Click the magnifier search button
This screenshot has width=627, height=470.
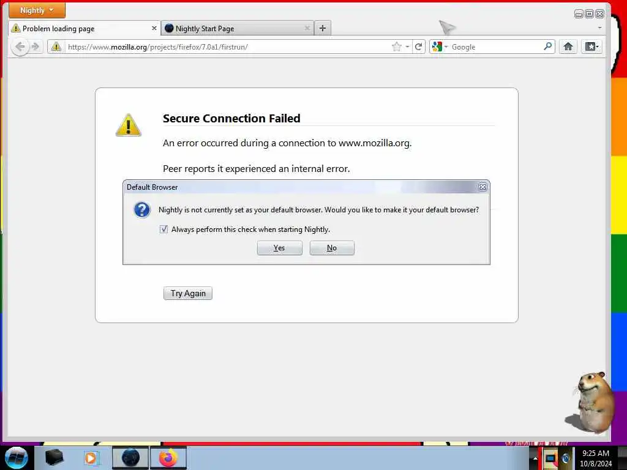tap(548, 47)
